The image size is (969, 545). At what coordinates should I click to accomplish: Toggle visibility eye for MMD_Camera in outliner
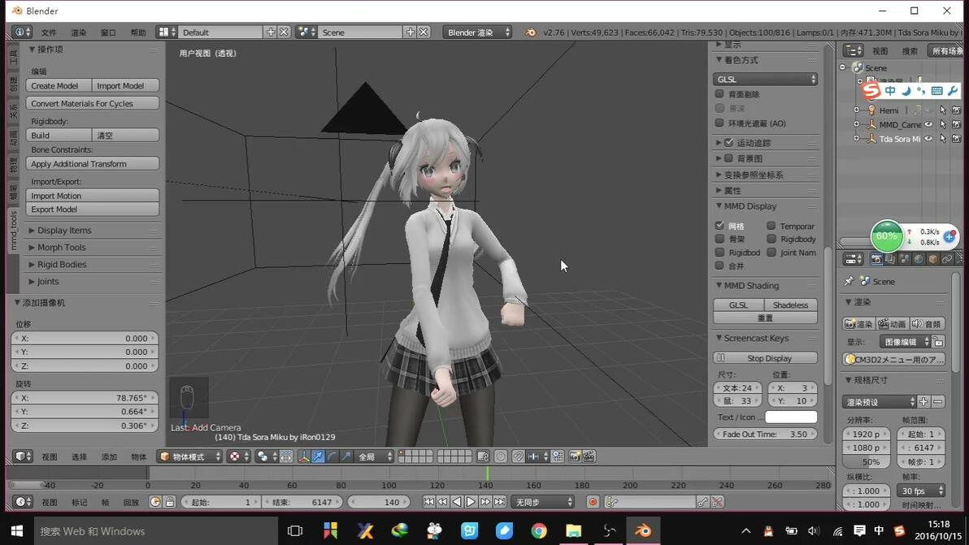928,125
